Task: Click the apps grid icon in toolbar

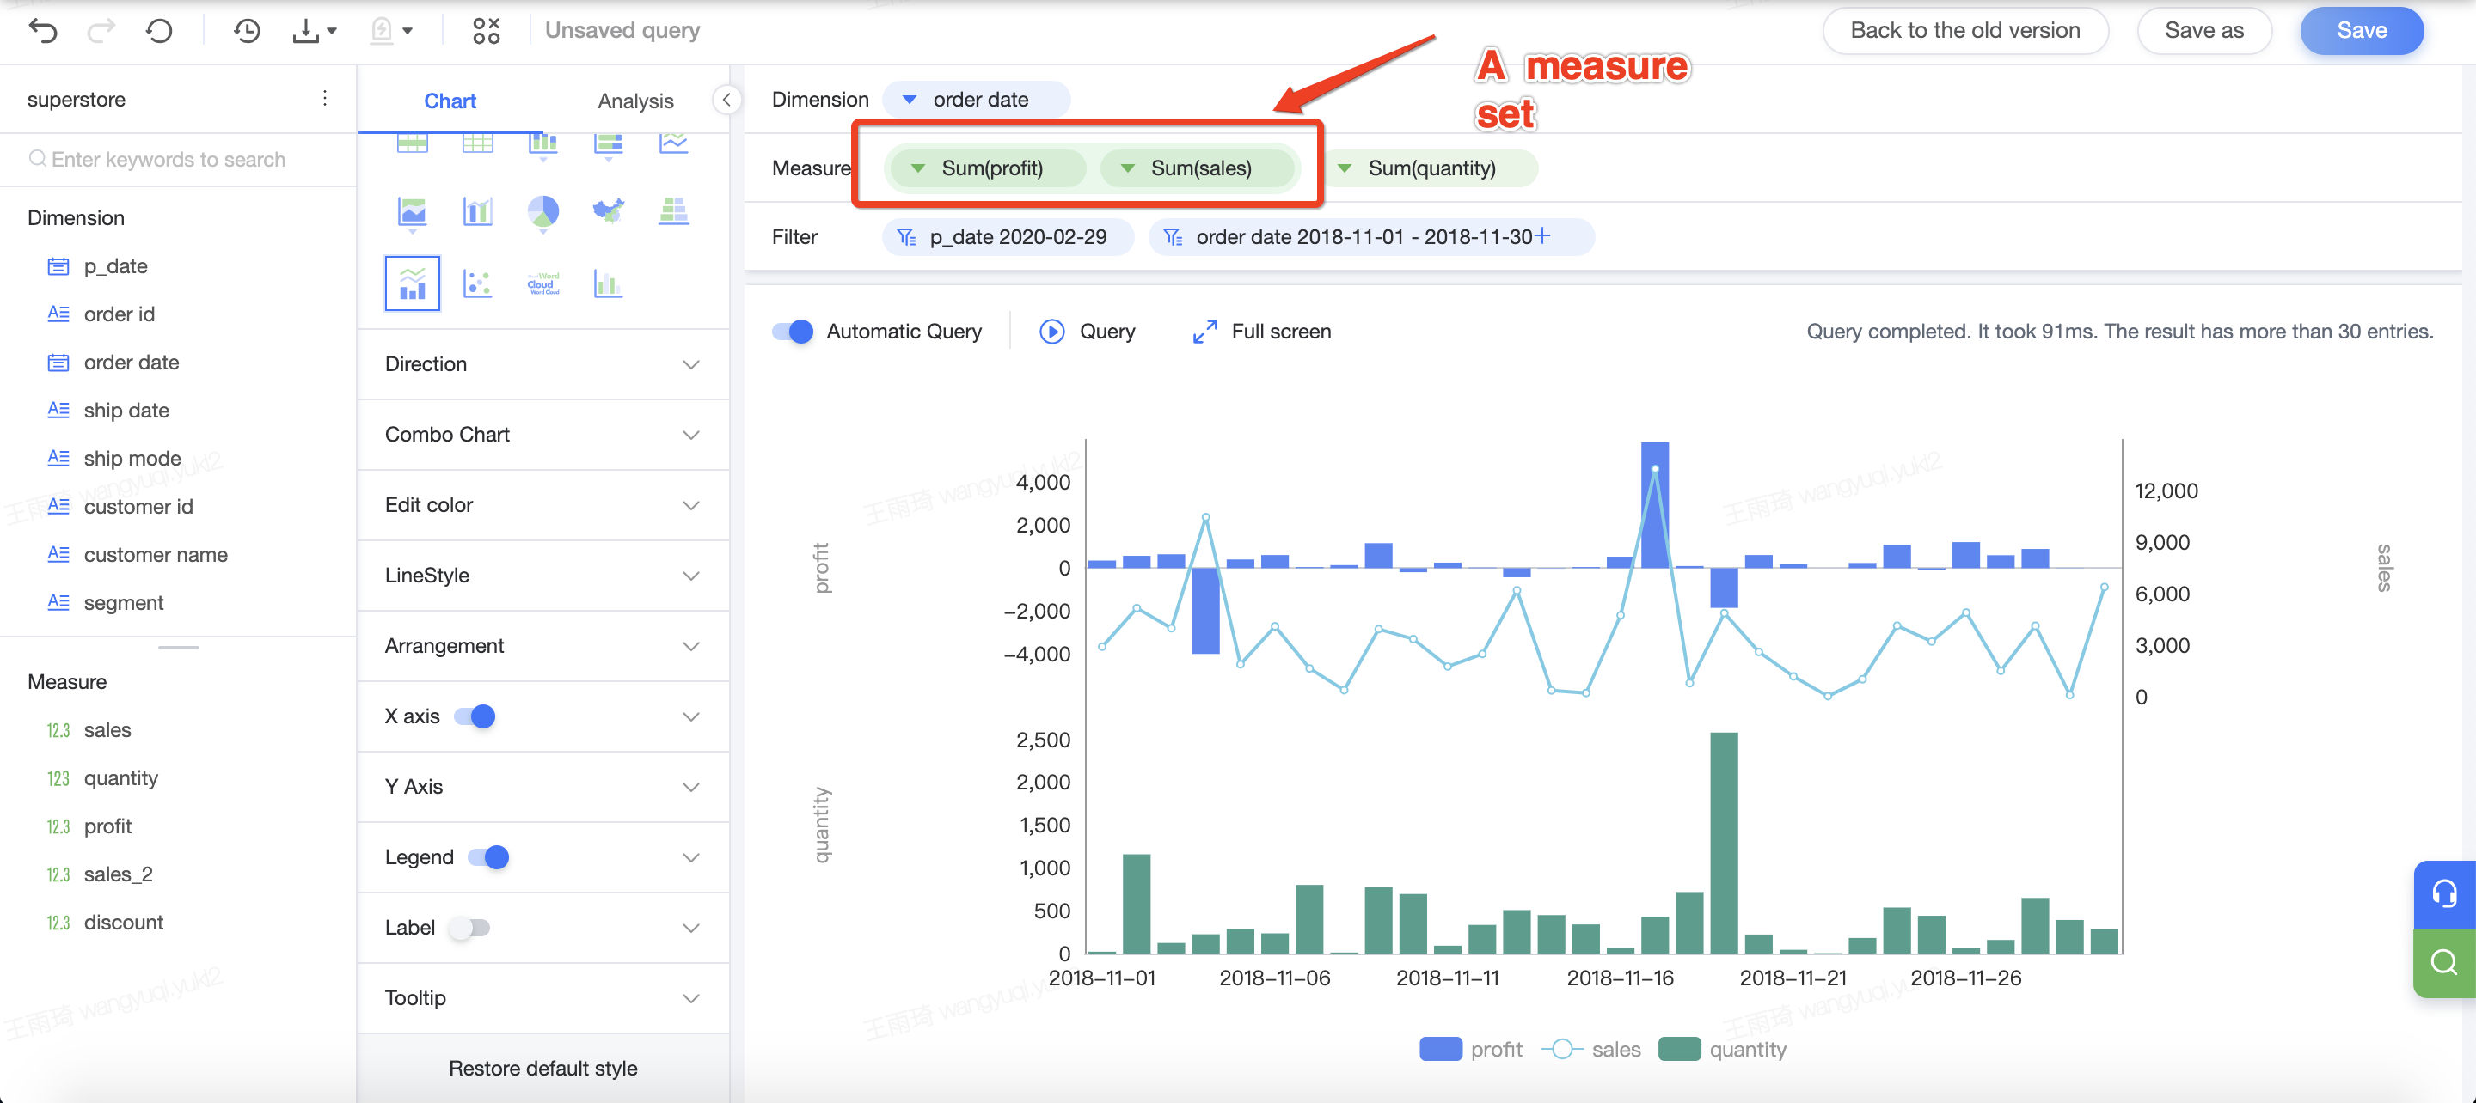Action: pos(487,31)
